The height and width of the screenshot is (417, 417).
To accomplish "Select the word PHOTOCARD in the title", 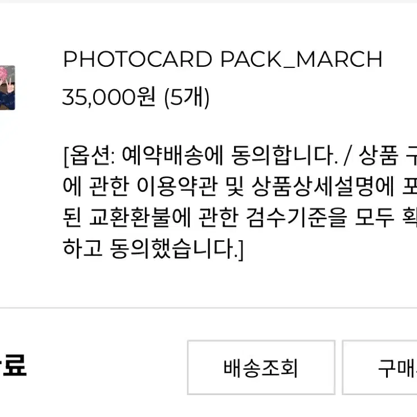I will (x=138, y=59).
